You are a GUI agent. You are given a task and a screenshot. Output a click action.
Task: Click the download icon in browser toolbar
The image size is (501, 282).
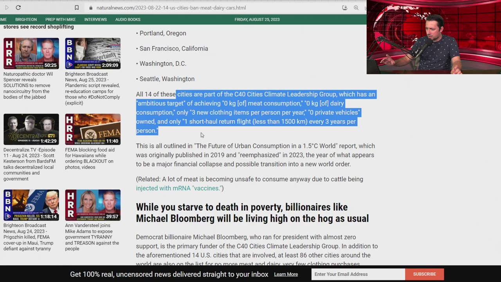(344, 7)
